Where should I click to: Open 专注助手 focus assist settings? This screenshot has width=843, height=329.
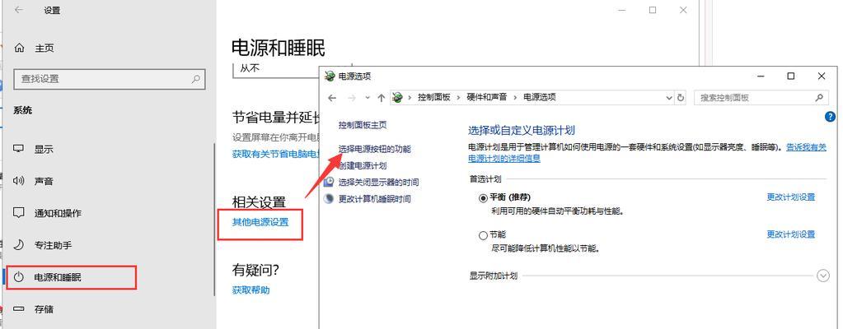coord(53,245)
